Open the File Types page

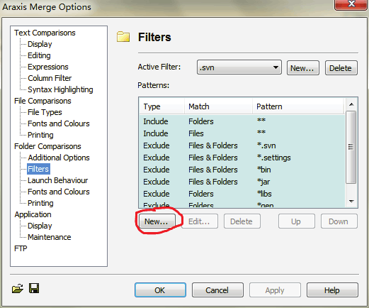[45, 112]
